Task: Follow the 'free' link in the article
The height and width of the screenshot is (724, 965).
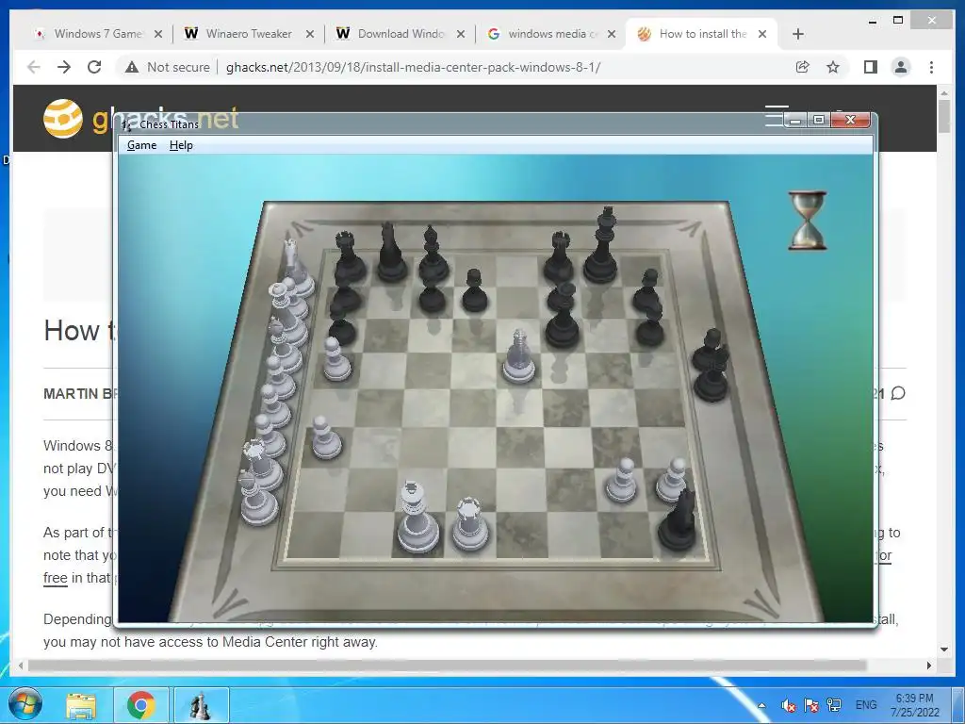Action: (x=56, y=578)
